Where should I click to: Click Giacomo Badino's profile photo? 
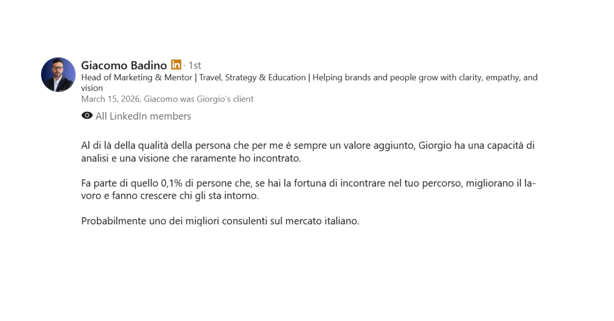click(58, 75)
